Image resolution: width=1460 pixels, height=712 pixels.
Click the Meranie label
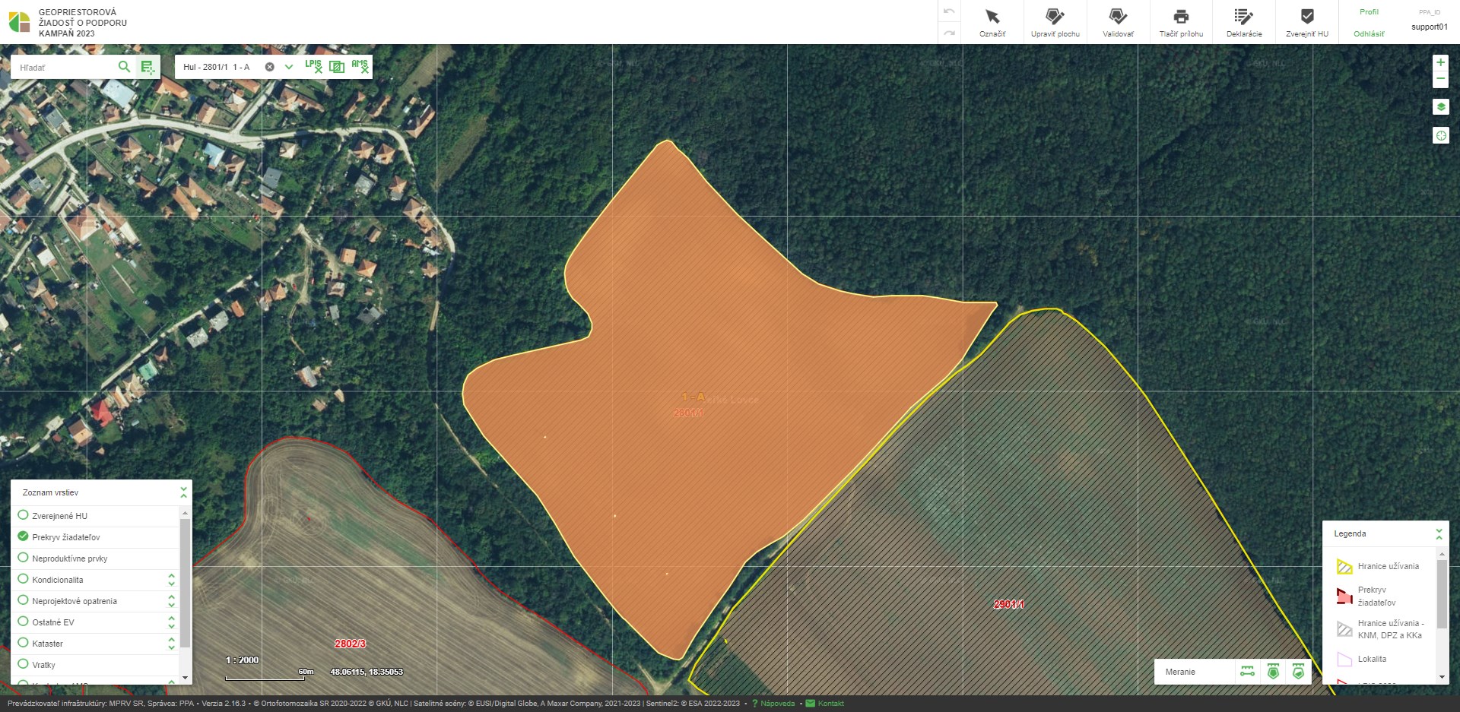pyautogui.click(x=1180, y=672)
